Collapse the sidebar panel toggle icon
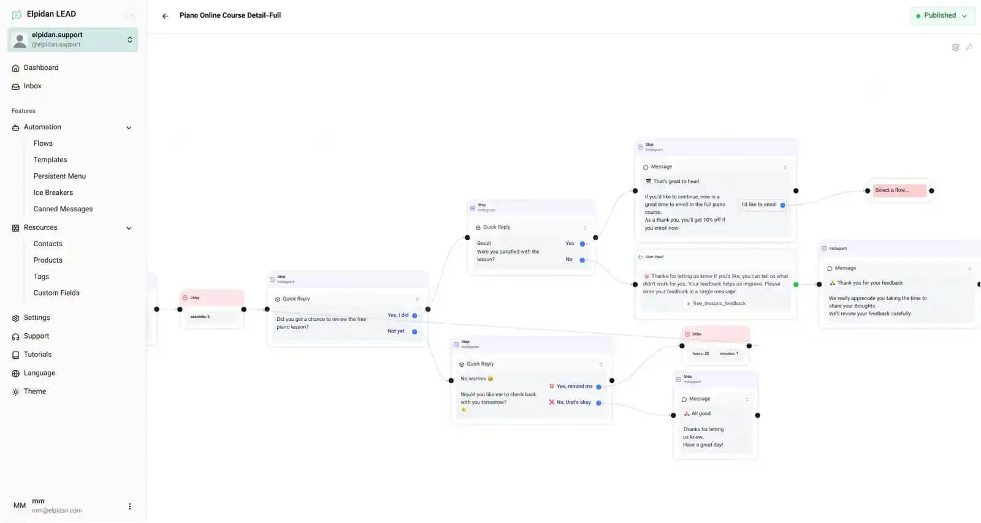Image resolution: width=981 pixels, height=523 pixels. (x=131, y=15)
